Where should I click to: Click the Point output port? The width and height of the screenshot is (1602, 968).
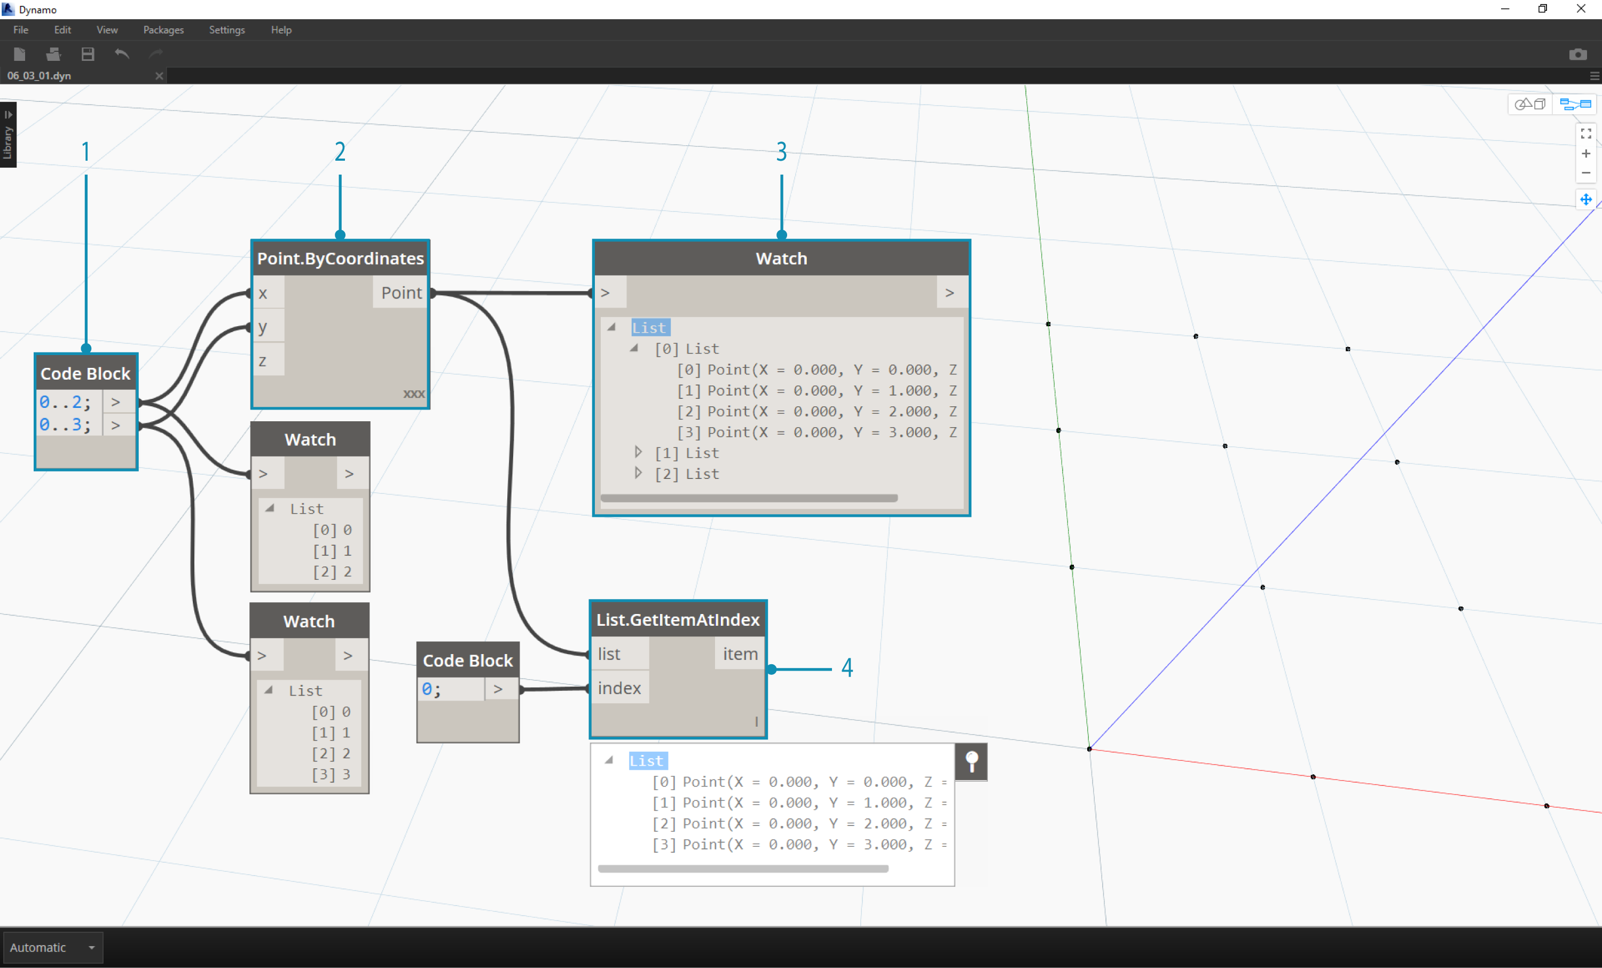[x=400, y=293]
